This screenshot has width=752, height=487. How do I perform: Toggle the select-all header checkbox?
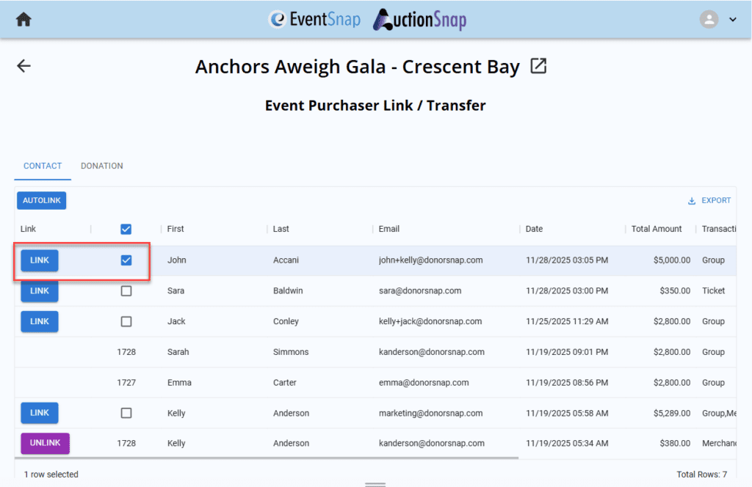(126, 230)
